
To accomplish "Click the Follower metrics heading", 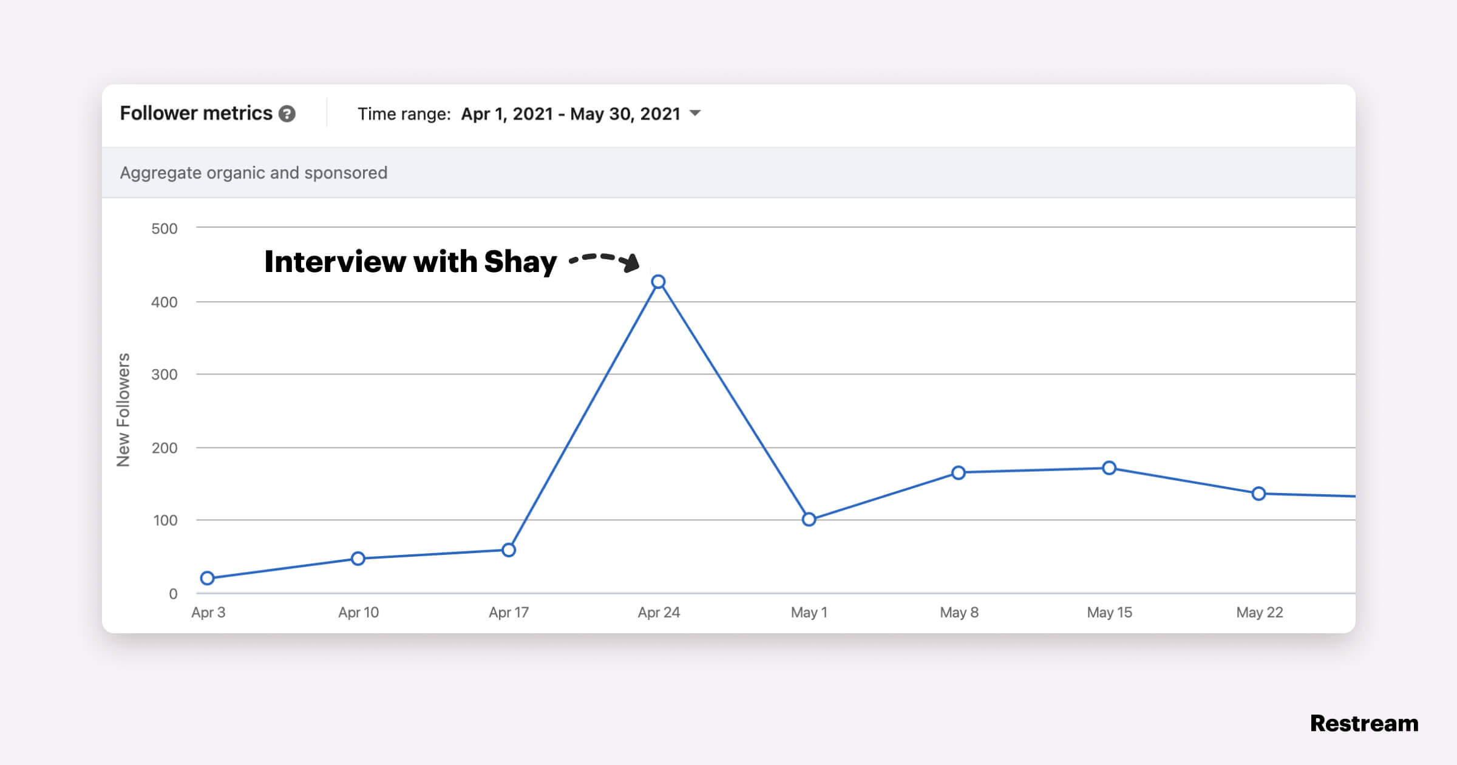I will pos(195,114).
